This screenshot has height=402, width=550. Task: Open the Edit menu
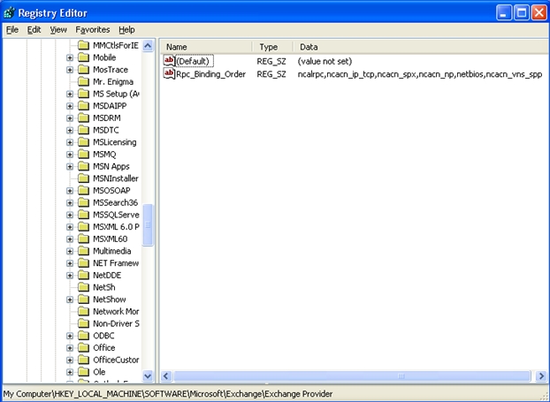tap(34, 30)
